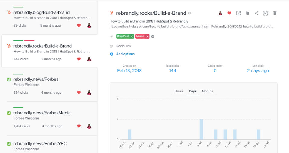The image size is (289, 153).
Task: Toggle favorite heart in the detail header
Action: pos(229,13)
